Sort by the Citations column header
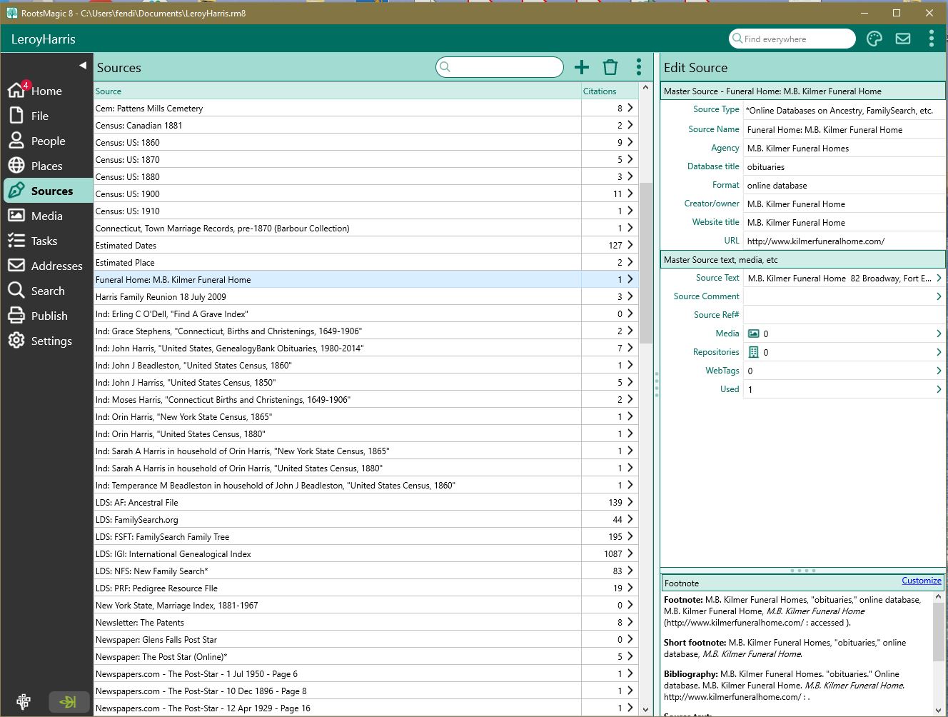This screenshot has height=717, width=948. tap(610, 91)
